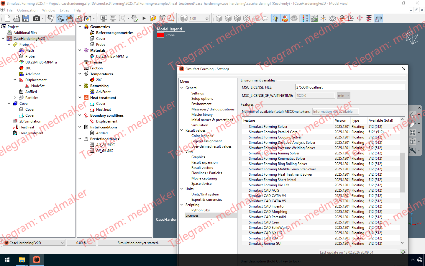Click the new project blank page icon
This screenshot has width=425, height=266.
point(7,18)
